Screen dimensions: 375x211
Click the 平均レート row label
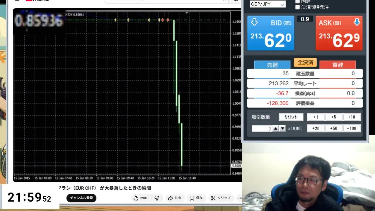[x=305, y=84]
